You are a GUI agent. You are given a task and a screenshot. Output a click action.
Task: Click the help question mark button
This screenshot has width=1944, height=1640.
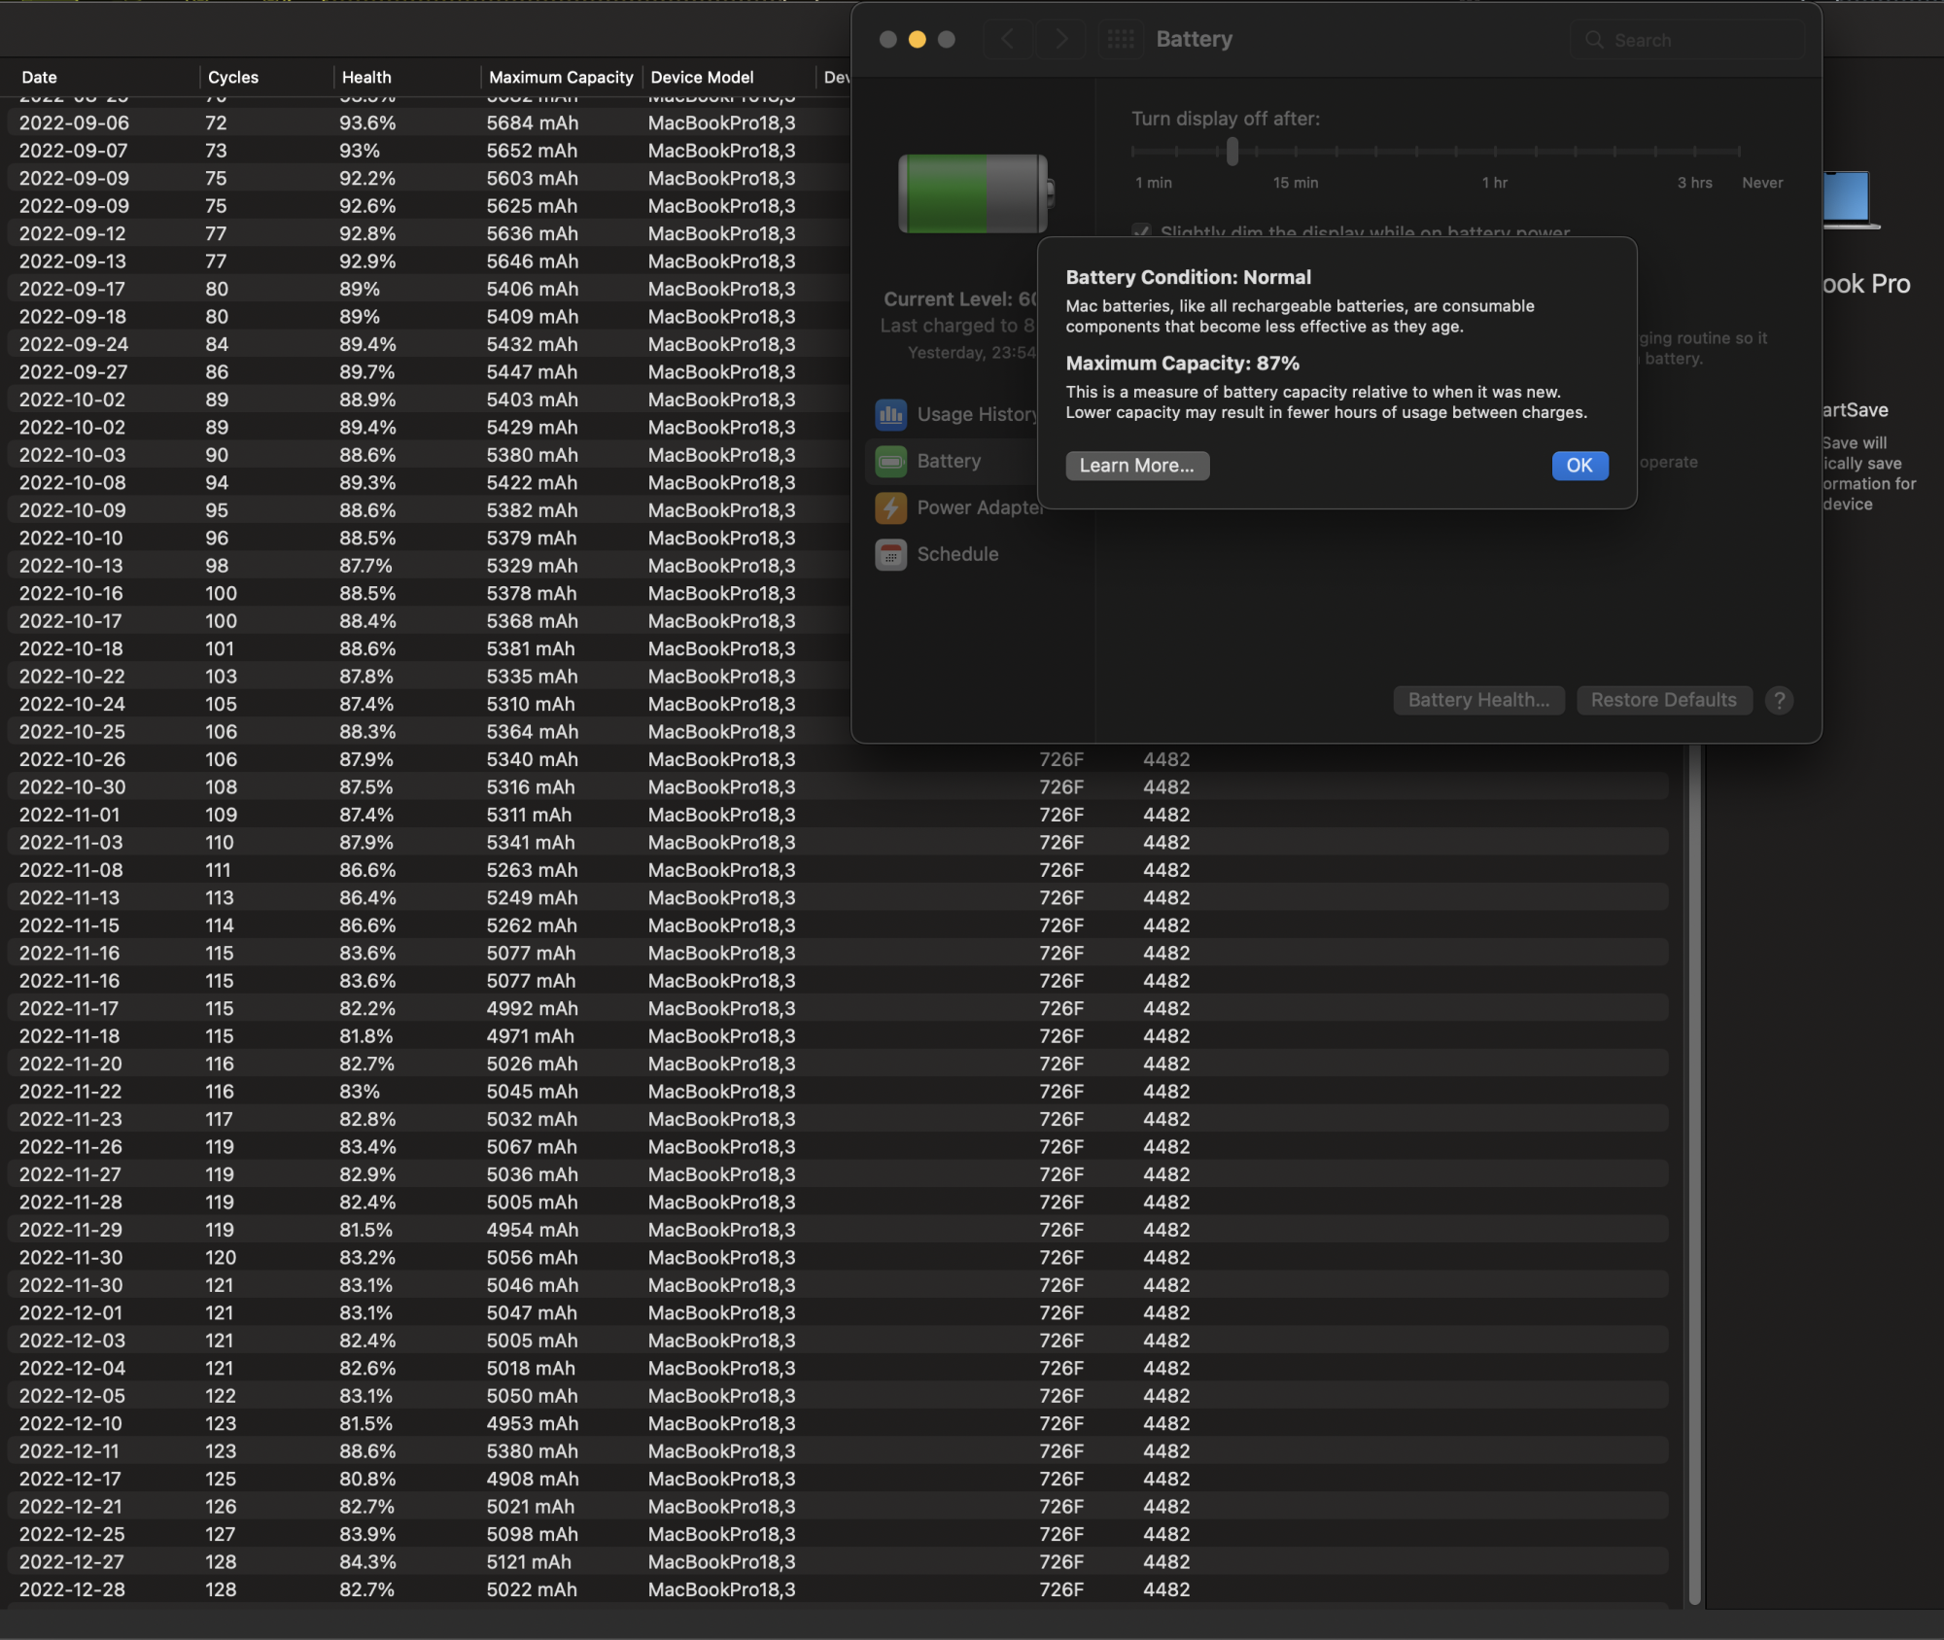point(1779,700)
